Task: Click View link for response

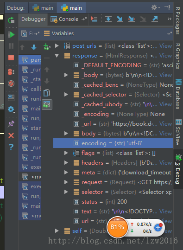Action: pos(166,56)
